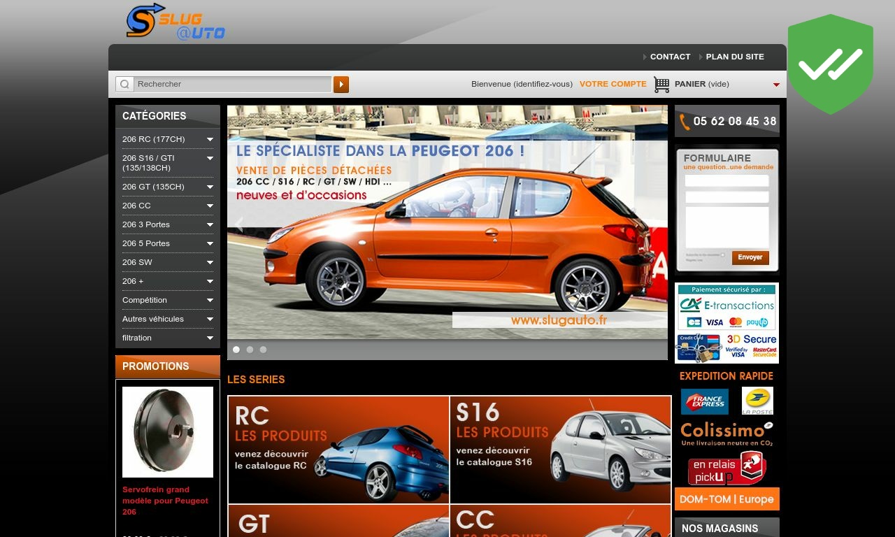Click the credit card padlock image

click(x=699, y=348)
